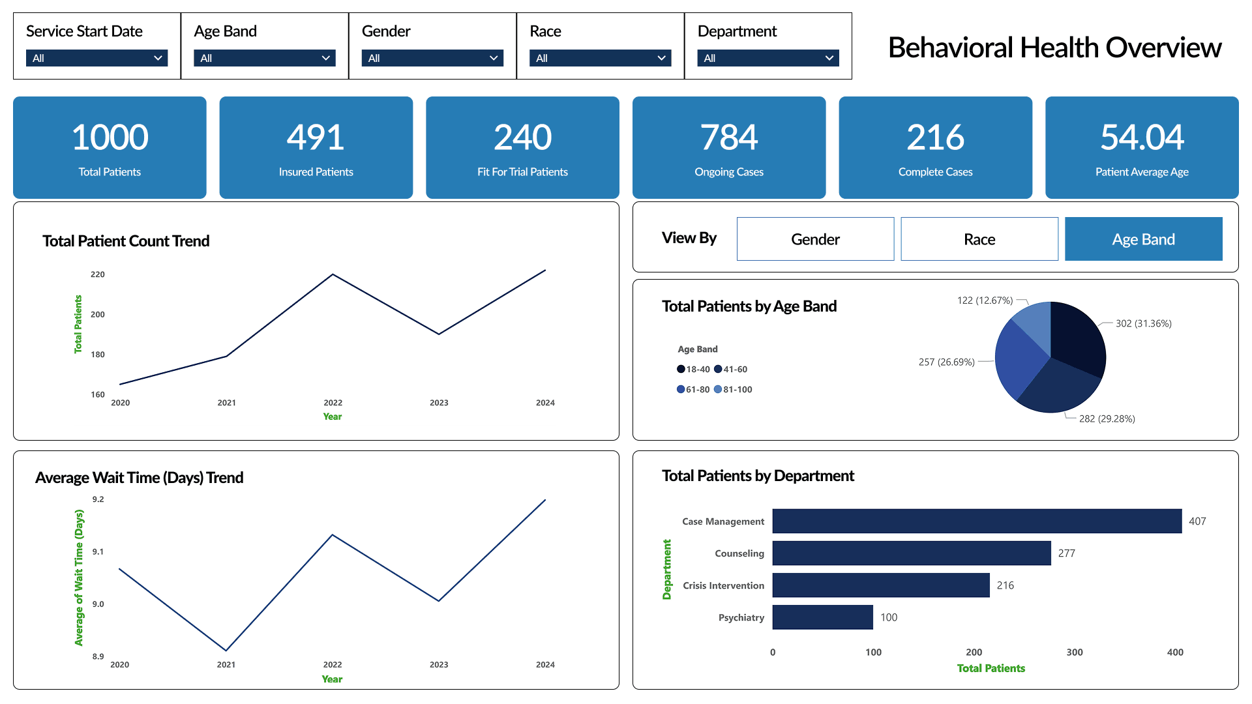Expand the Race filter dropdown

coord(600,58)
